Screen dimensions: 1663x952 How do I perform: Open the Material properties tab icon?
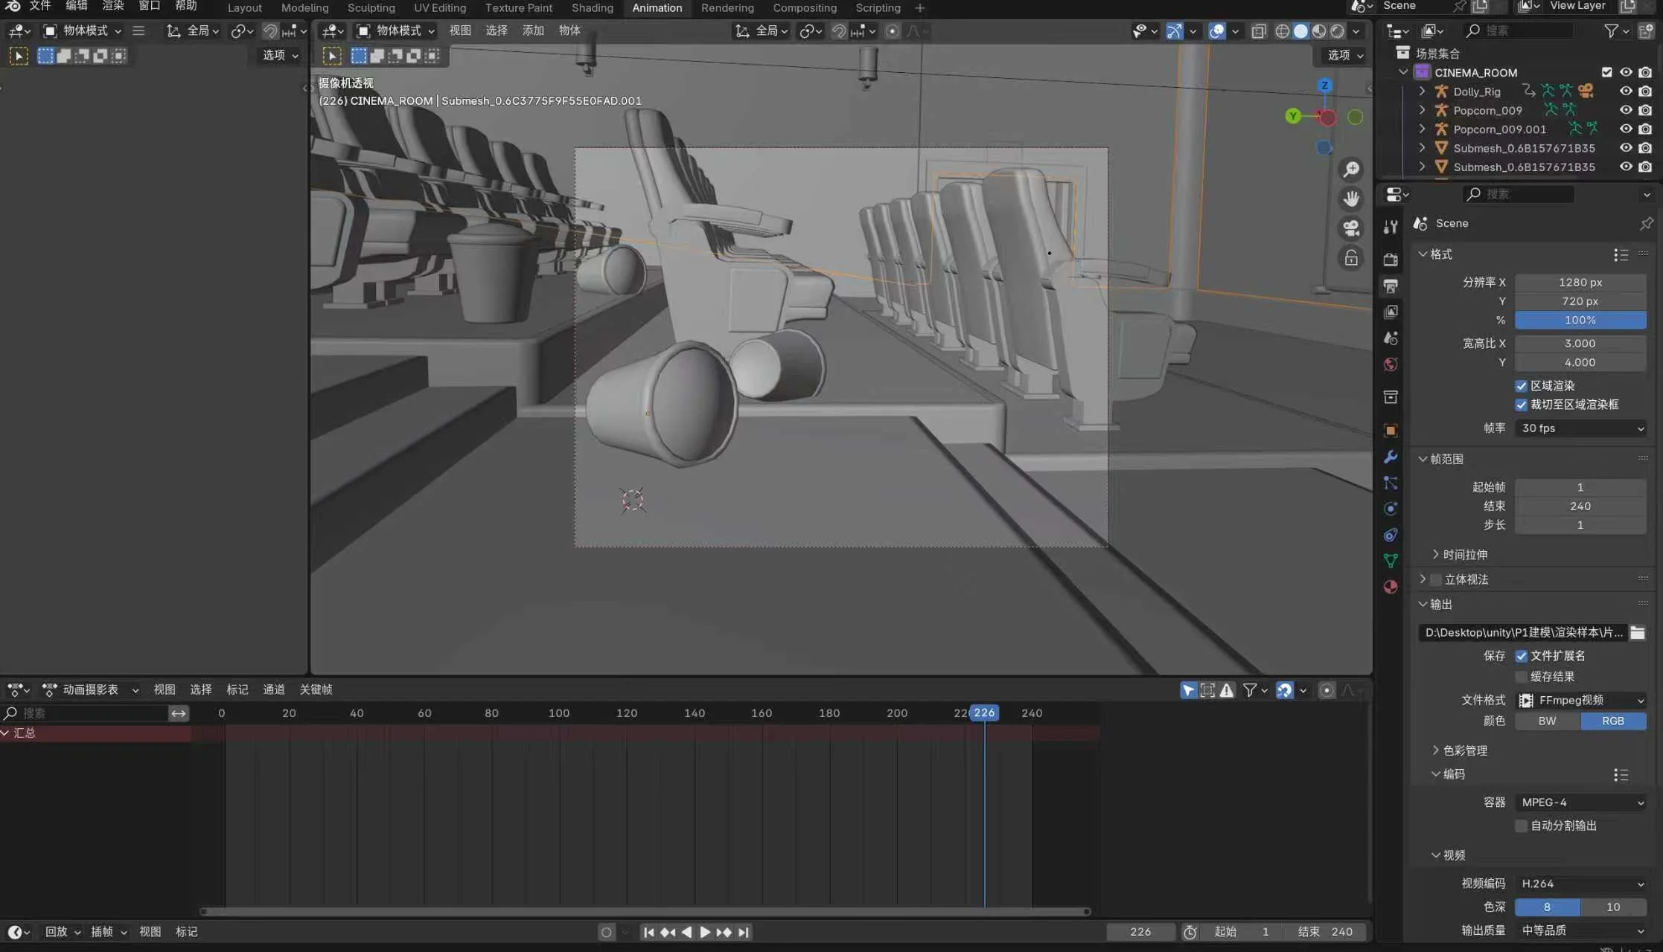pos(1390,587)
